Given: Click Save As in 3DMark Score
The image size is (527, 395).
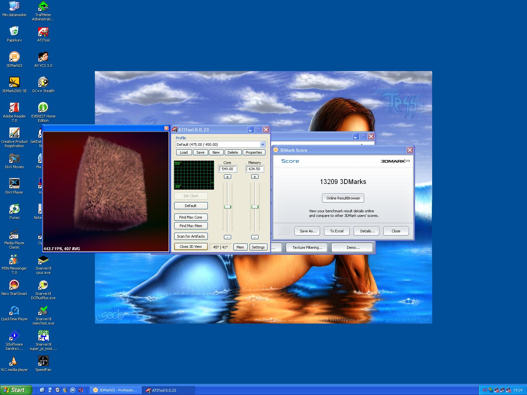Looking at the screenshot, I should coord(308,231).
